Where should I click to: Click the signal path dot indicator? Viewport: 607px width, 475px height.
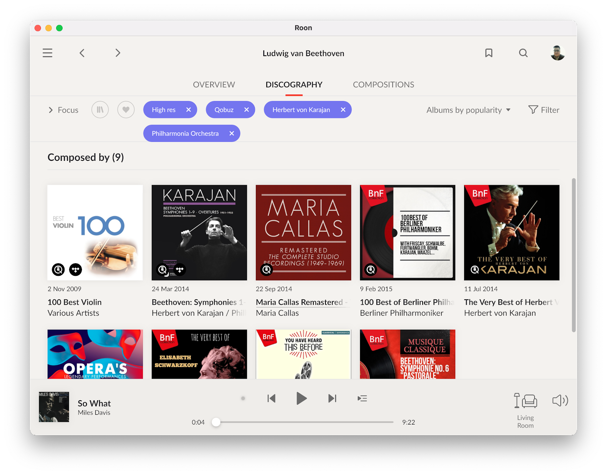243,398
